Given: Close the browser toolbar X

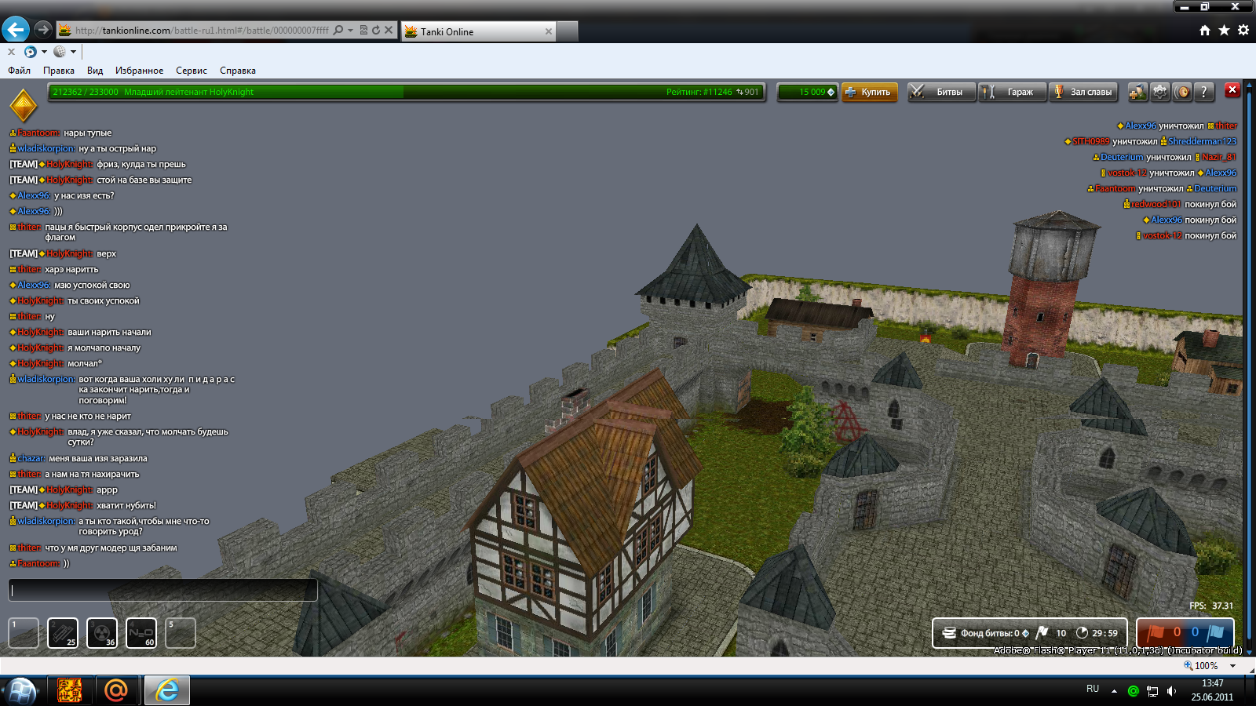Looking at the screenshot, I should click(x=11, y=52).
